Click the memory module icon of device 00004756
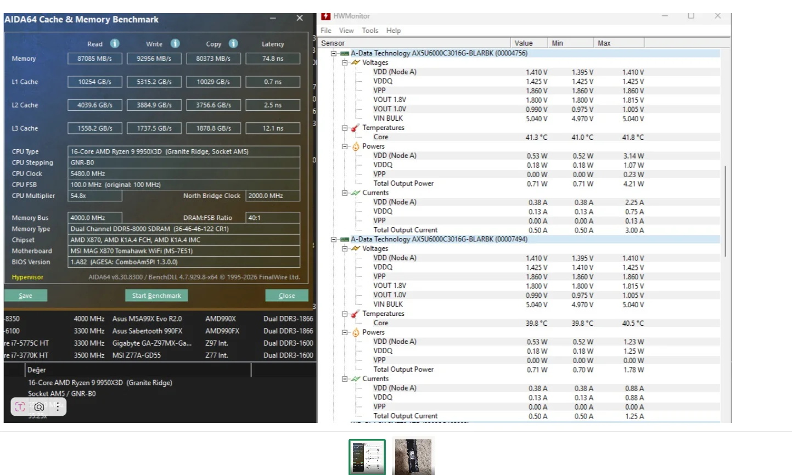The image size is (792, 475). (x=345, y=53)
